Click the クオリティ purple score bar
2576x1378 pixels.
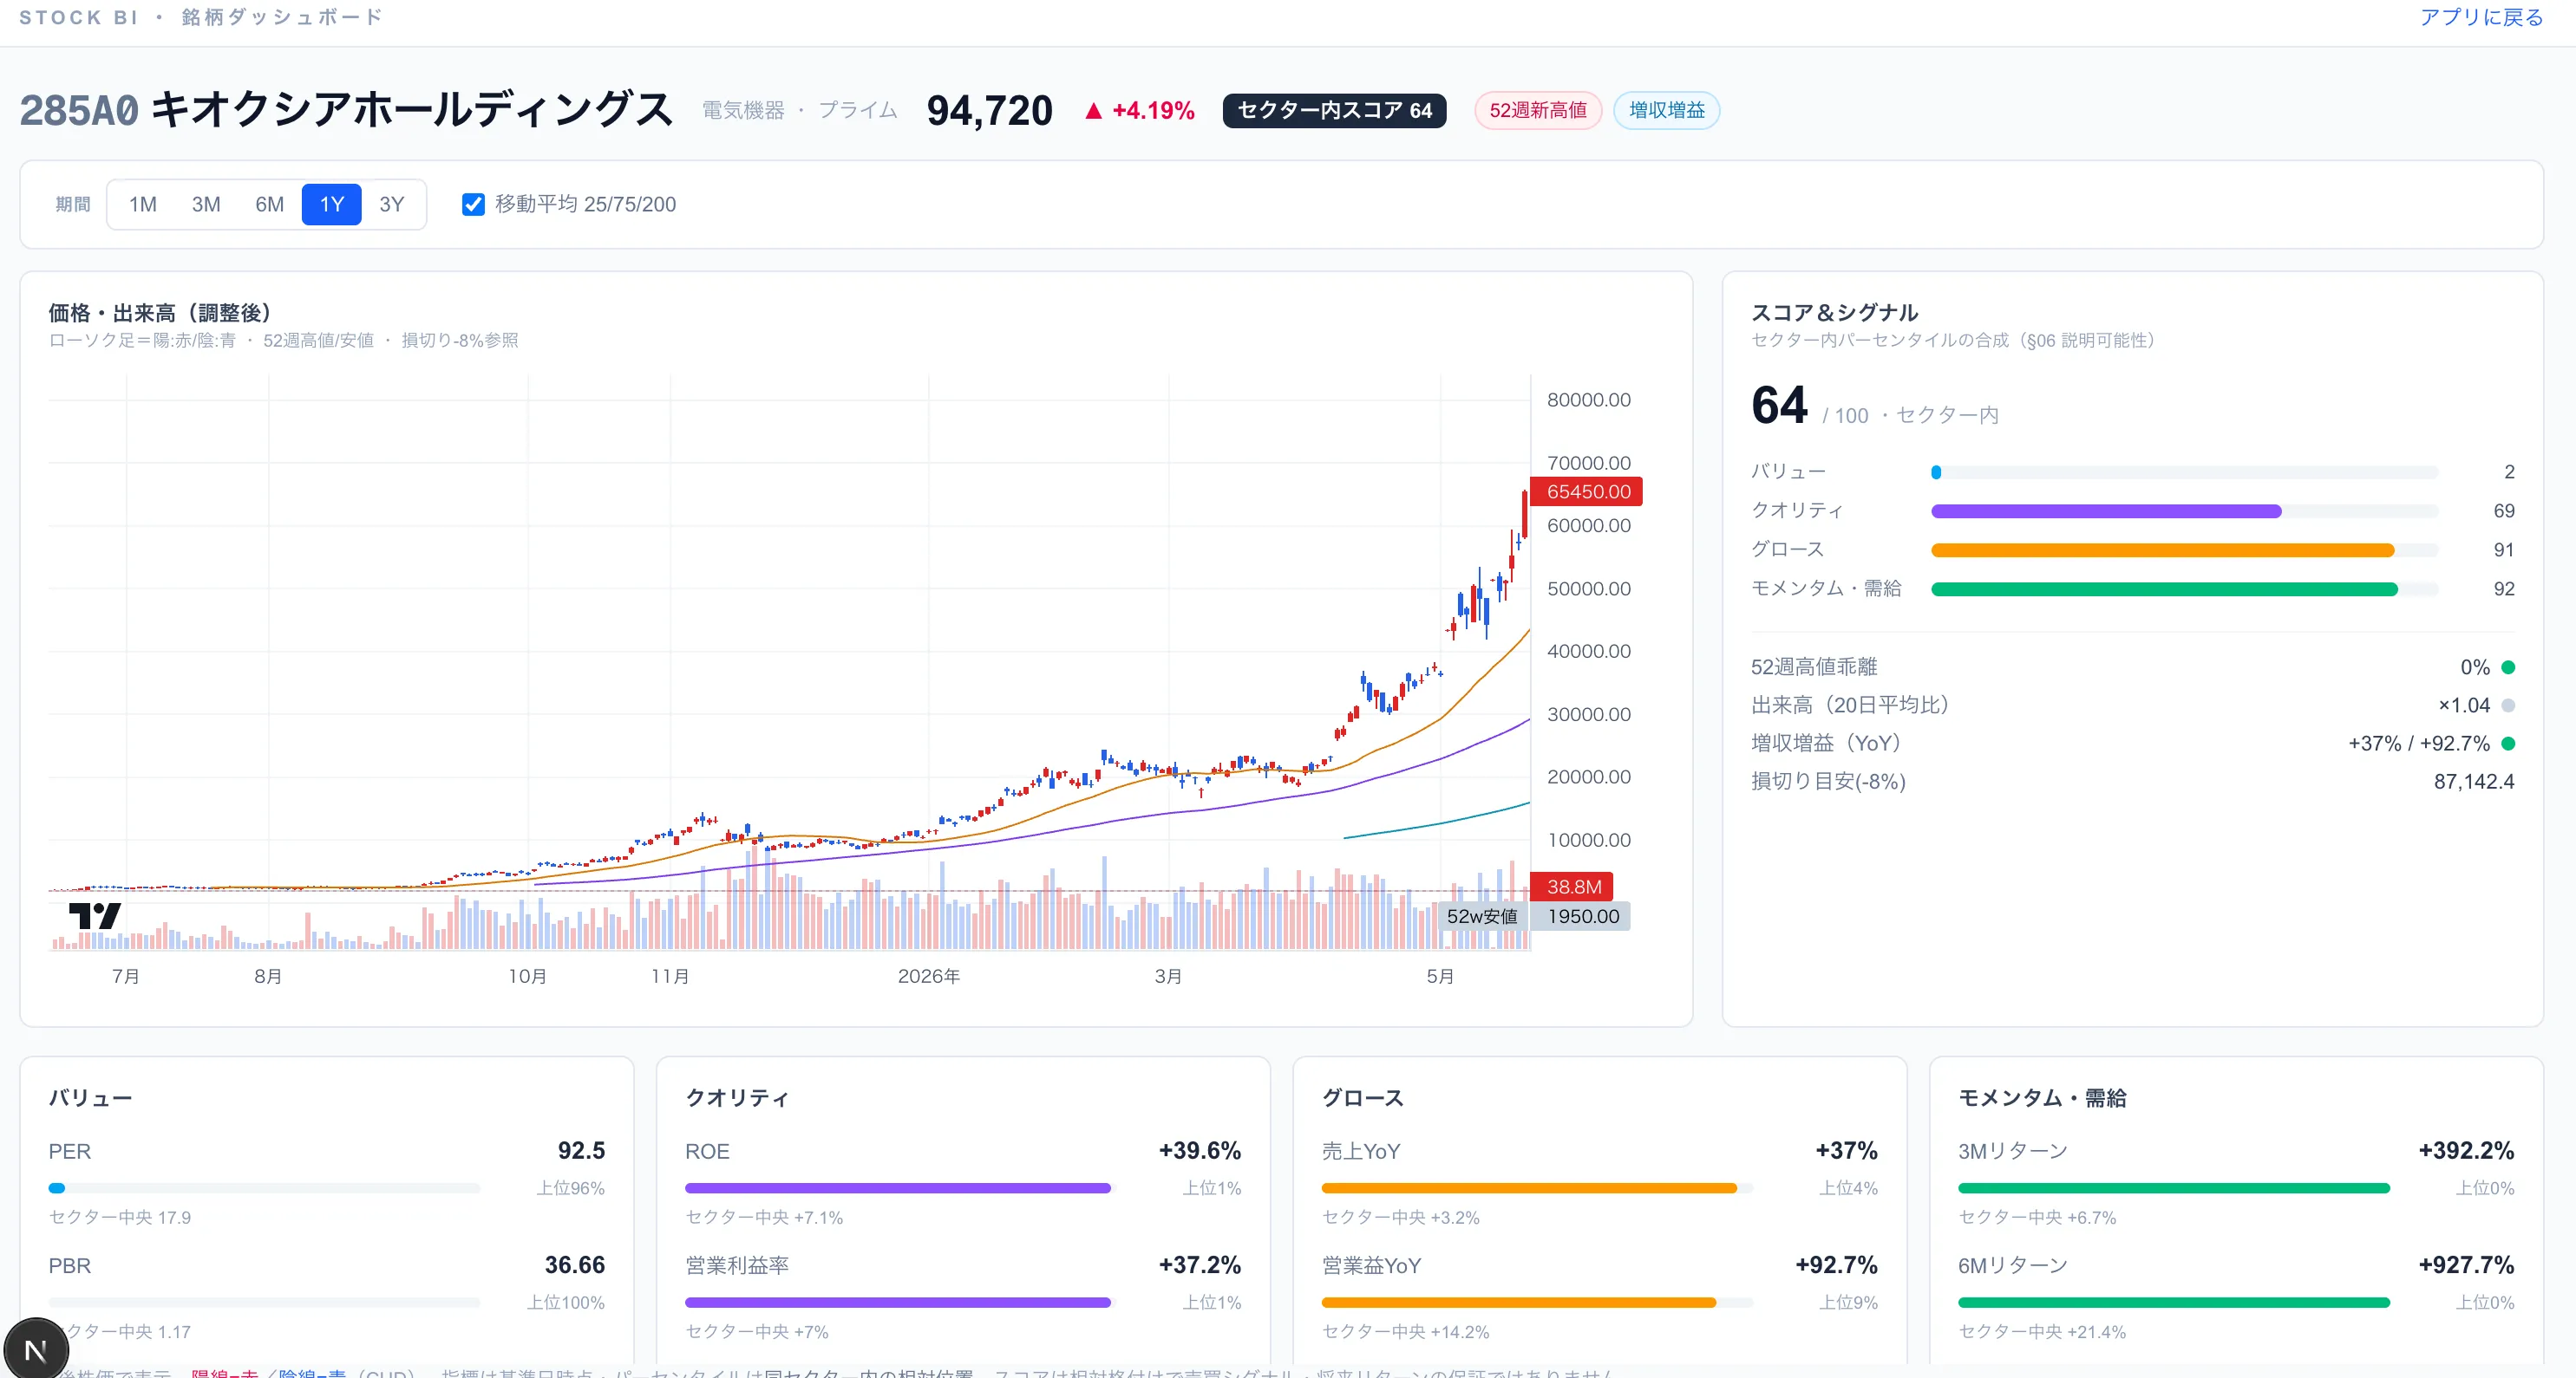[2184, 511]
